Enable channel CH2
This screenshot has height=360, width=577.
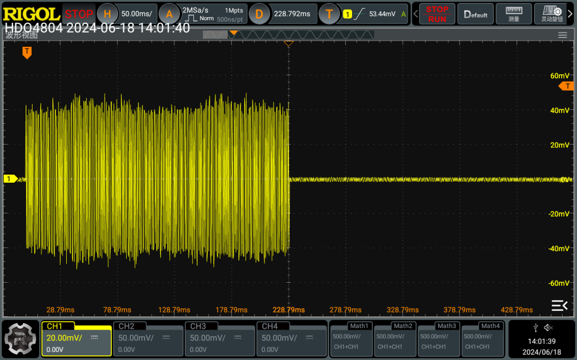click(x=149, y=339)
